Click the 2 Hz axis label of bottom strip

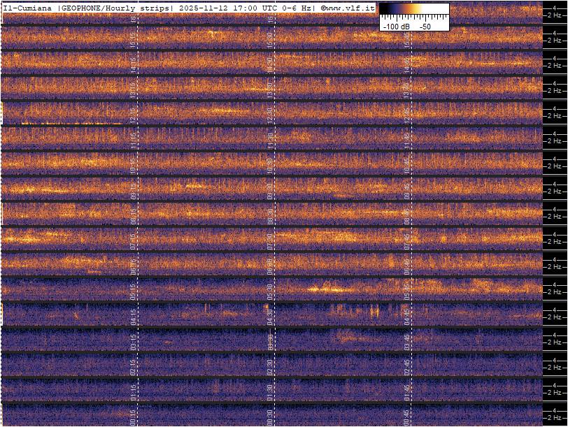pyautogui.click(x=556, y=418)
